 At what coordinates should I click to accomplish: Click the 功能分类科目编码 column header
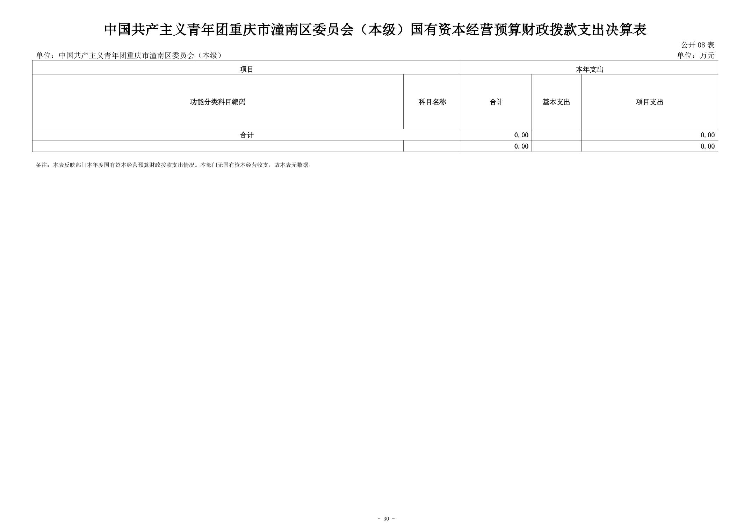[x=217, y=102]
